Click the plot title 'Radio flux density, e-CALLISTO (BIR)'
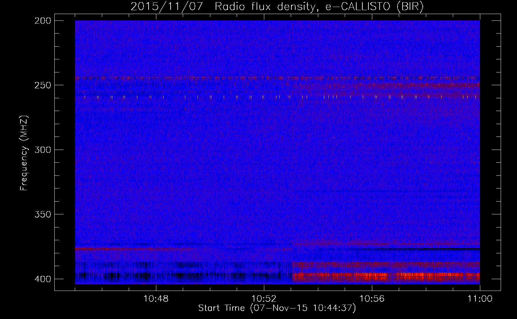This screenshot has height=319, width=517. [319, 7]
